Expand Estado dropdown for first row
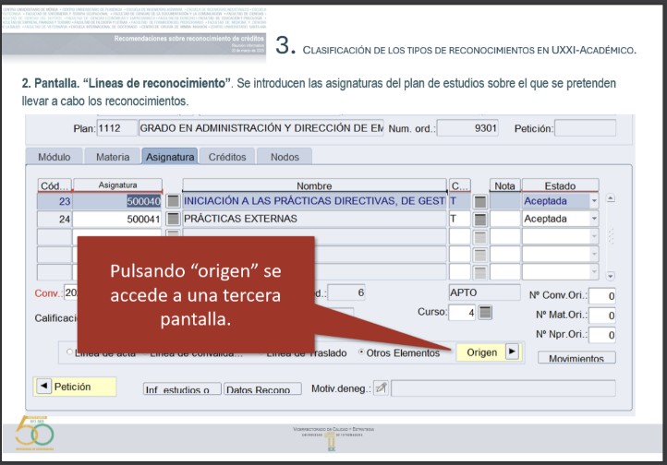Viewport: 667px width, 465px height. pyautogui.click(x=594, y=200)
